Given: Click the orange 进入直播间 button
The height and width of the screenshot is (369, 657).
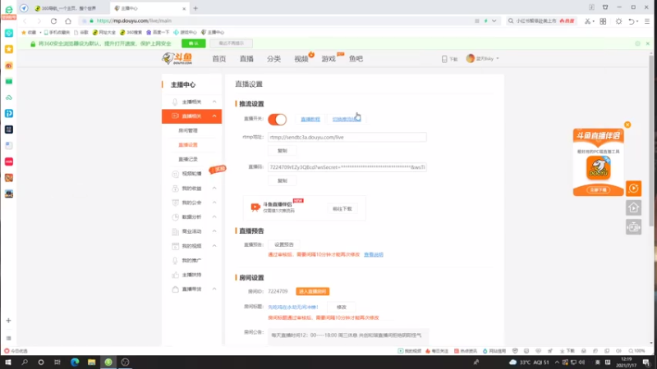Looking at the screenshot, I should [313, 291].
